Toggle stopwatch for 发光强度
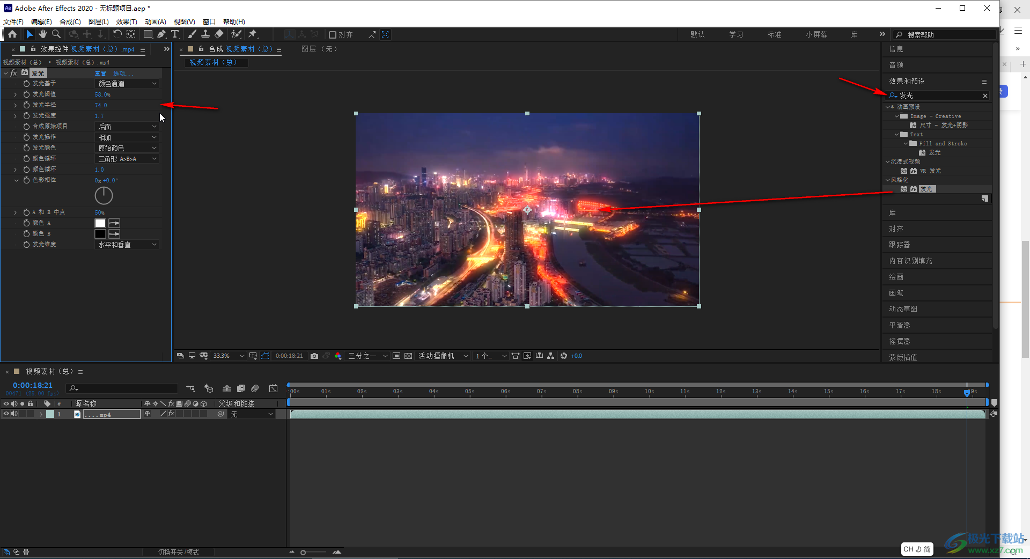 pos(26,116)
